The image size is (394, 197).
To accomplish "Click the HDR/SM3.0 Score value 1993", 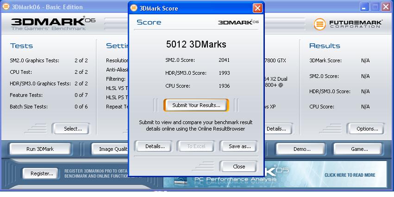I will (x=224, y=73).
